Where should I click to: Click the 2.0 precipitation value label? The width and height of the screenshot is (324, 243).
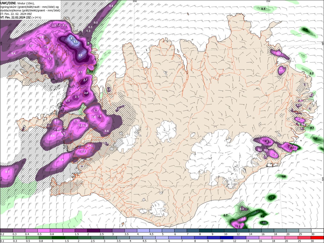pos(68,100)
